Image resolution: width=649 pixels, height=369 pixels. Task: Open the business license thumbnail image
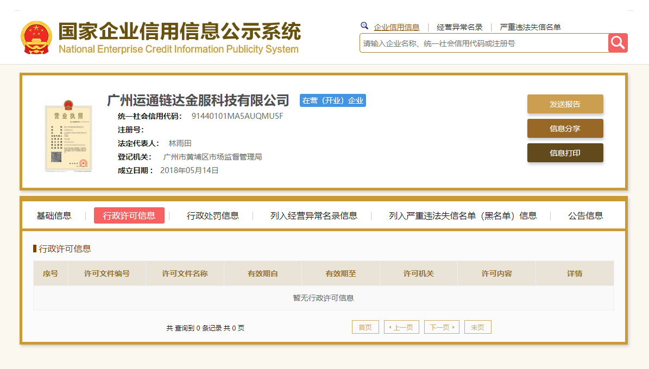pyautogui.click(x=68, y=136)
